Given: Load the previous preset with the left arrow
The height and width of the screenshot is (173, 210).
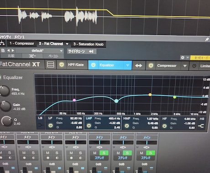Looking at the screenshot, I should [x=8, y=51].
